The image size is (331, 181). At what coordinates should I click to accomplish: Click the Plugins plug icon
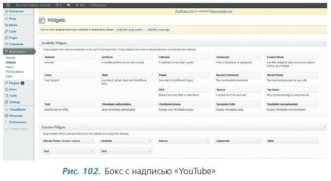click(6, 83)
